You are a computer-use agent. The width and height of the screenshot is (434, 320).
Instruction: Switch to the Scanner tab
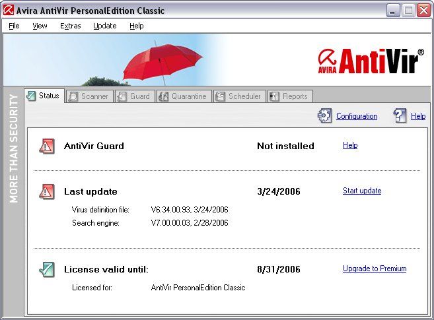89,96
